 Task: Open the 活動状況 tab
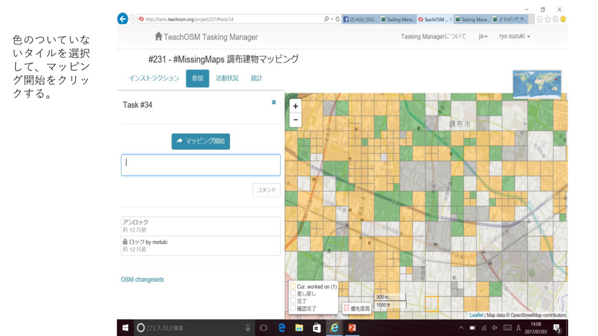pos(227,78)
